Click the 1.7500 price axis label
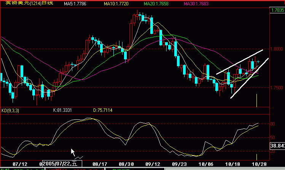The image size is (285, 170). coord(277,88)
